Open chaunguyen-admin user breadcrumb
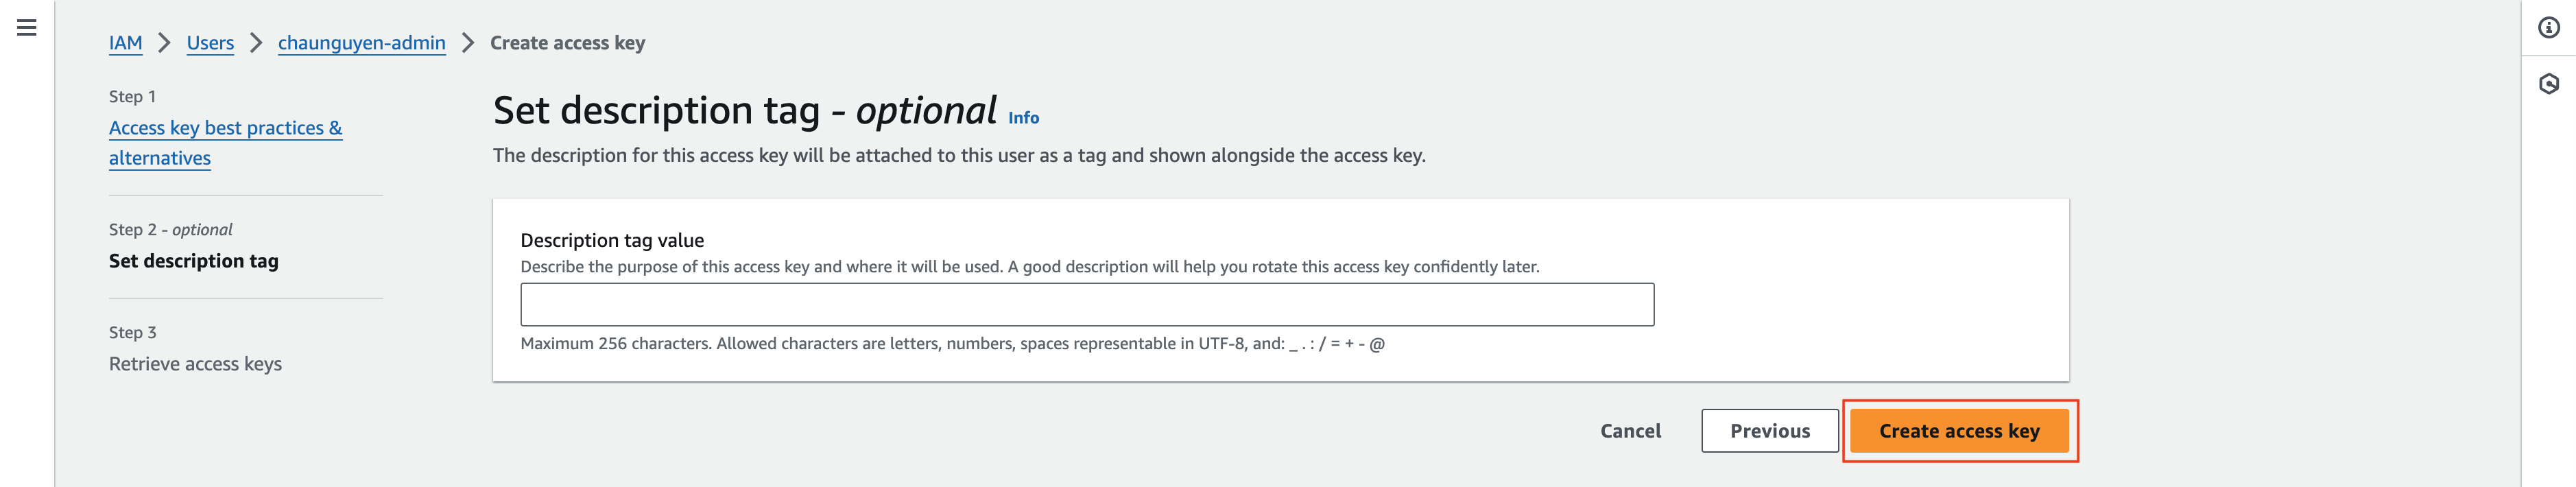Viewport: 2576px width, 487px height. 361,43
